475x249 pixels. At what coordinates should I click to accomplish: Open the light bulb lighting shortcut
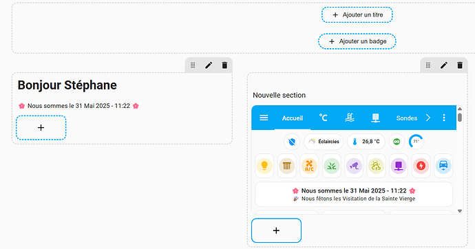click(264, 166)
